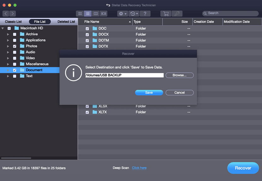Click the destination path input field
This screenshot has width=262, height=181.
pyautogui.click(x=125, y=75)
